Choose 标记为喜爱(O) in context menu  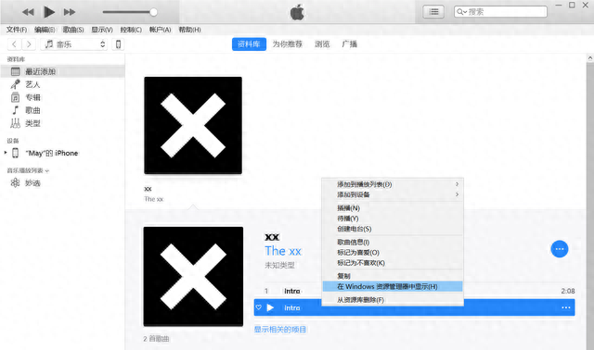pos(393,253)
